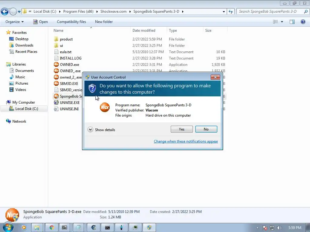Expand the arrow after SpongeBob SquarePants 3-D breadcrumb
310x232 pixels.
(183, 11)
